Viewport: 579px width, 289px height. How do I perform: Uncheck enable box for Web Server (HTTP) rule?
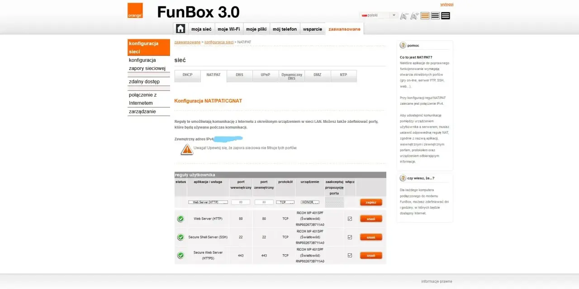[x=350, y=219]
